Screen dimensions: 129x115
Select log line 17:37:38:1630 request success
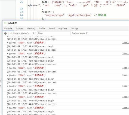(x=32, y=39)
